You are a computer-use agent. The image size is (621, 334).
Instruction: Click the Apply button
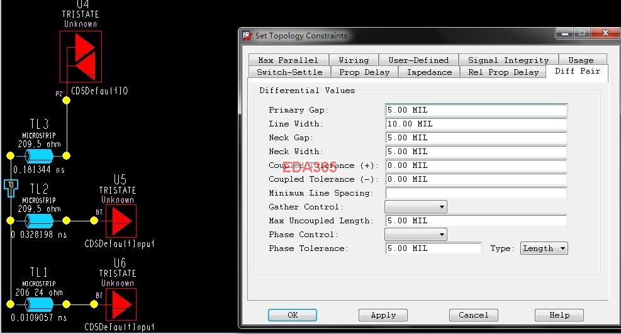coord(383,315)
